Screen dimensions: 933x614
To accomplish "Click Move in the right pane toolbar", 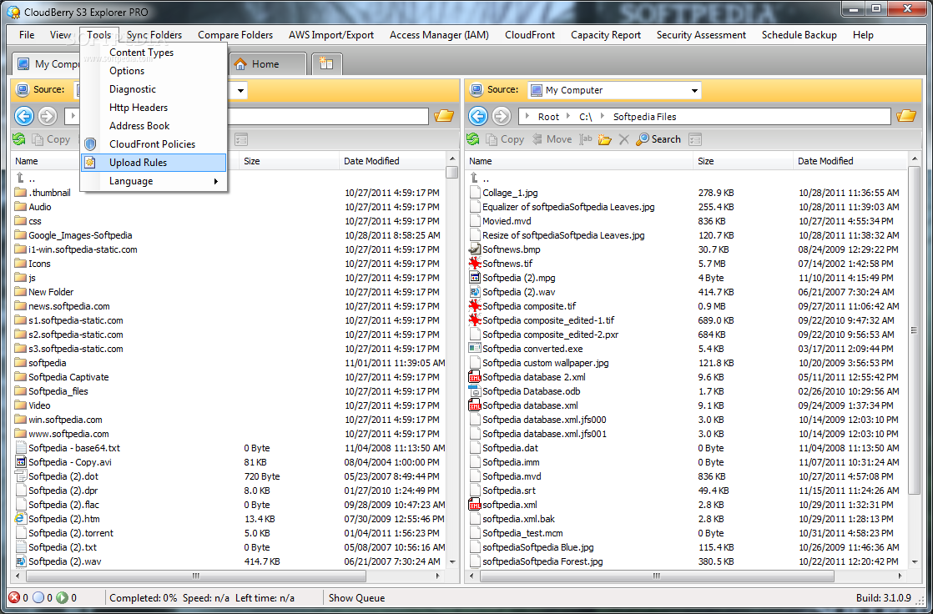I will [552, 139].
